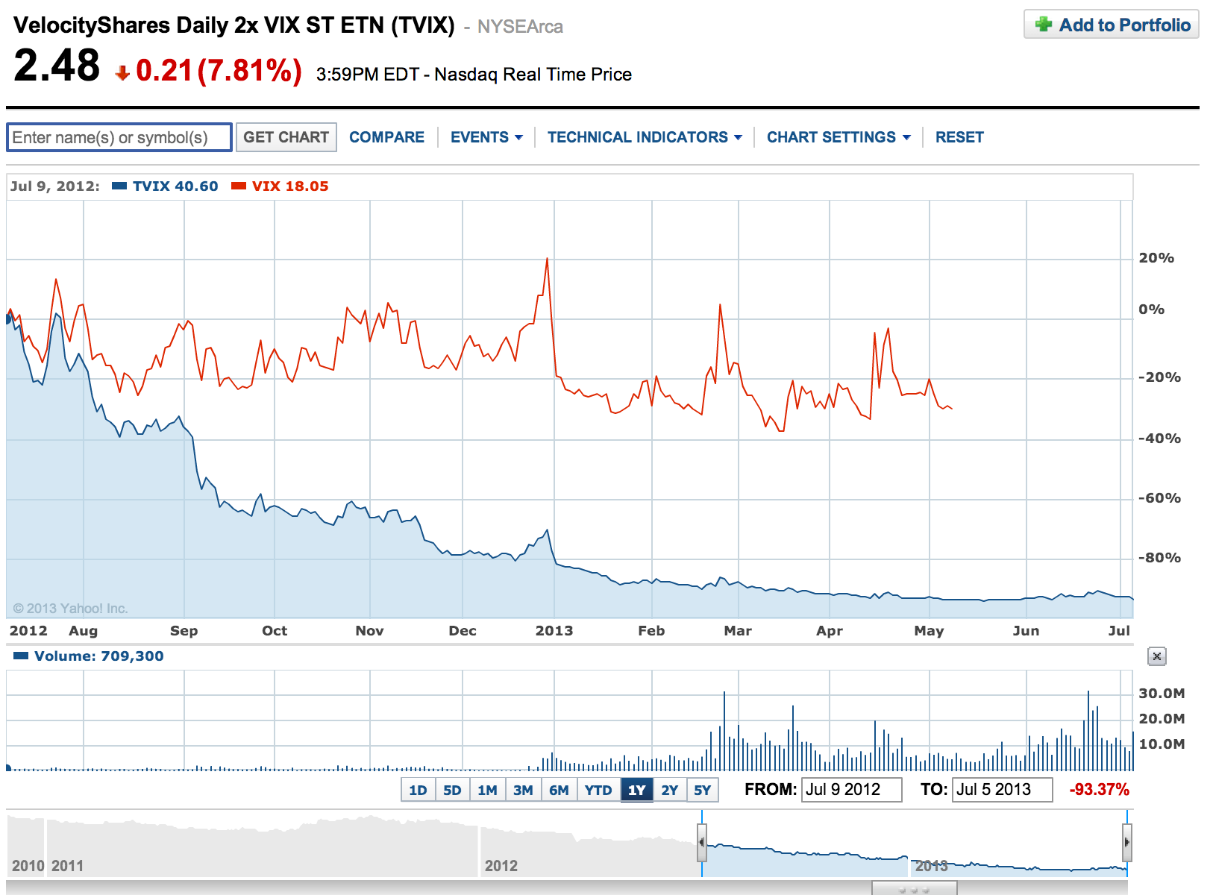This screenshot has width=1213, height=895.
Task: Select the 6M time range tab
Action: (559, 790)
